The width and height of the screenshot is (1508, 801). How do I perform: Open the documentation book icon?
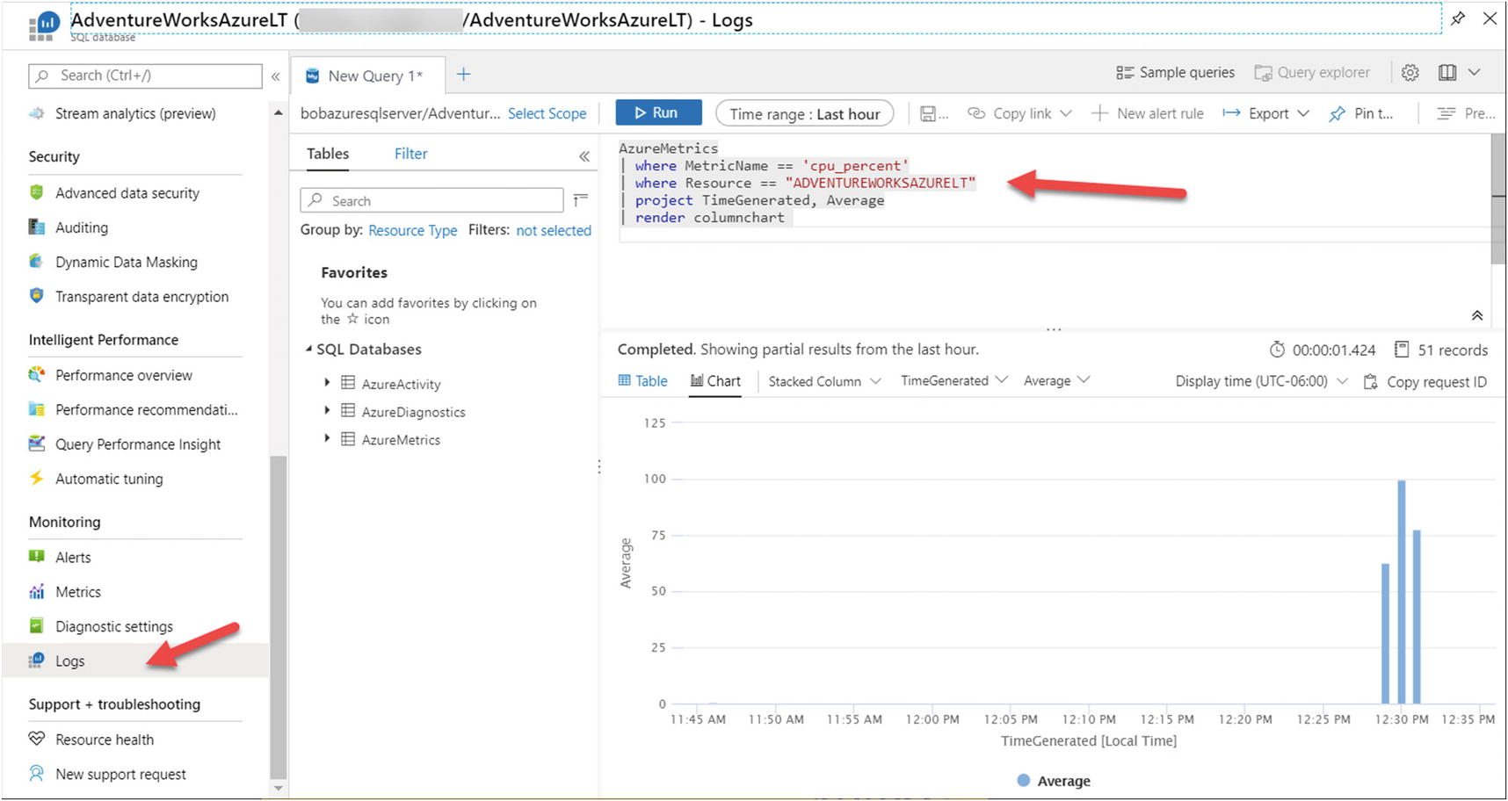tap(1447, 73)
